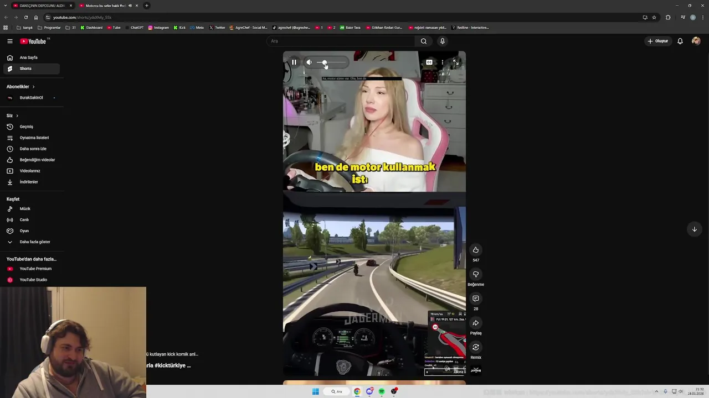Screen dimensions: 709x398
Task: Reload the page
Action: point(25,17)
